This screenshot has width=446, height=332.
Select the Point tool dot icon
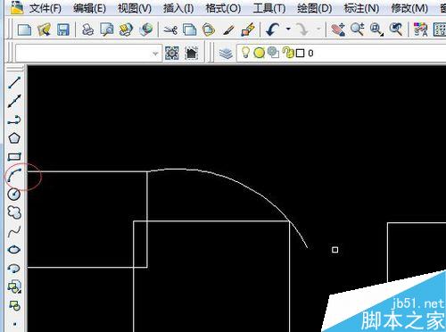(14, 324)
